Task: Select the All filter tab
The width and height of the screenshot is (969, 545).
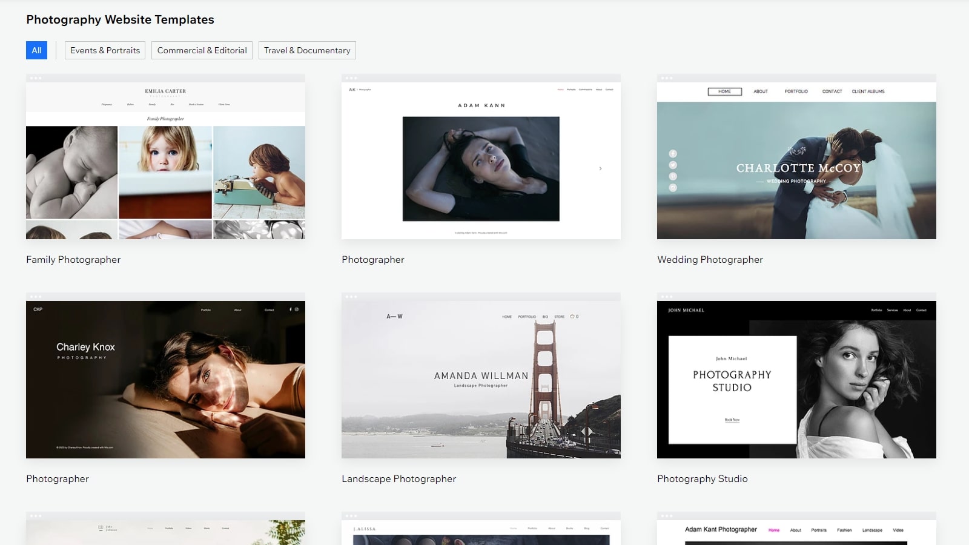Action: click(36, 50)
